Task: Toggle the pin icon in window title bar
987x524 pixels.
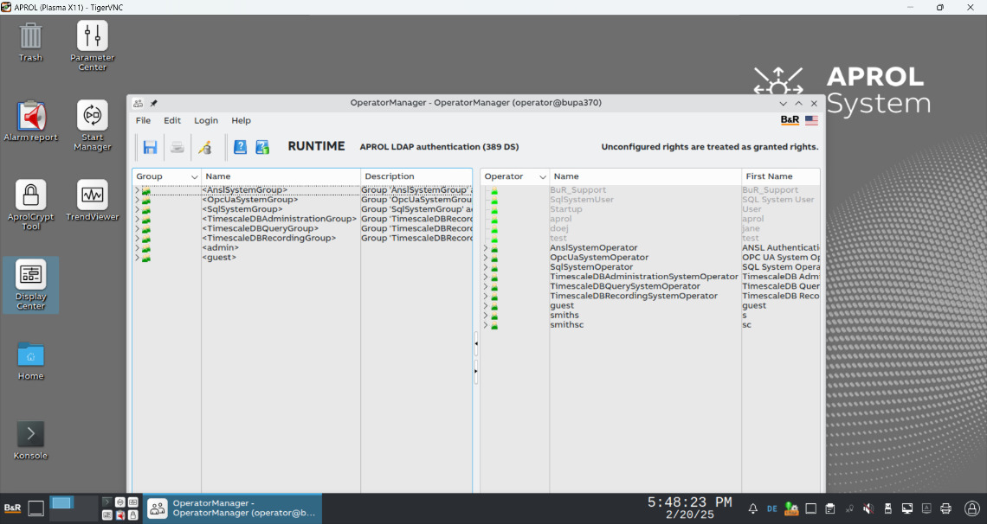Action: coord(154,103)
